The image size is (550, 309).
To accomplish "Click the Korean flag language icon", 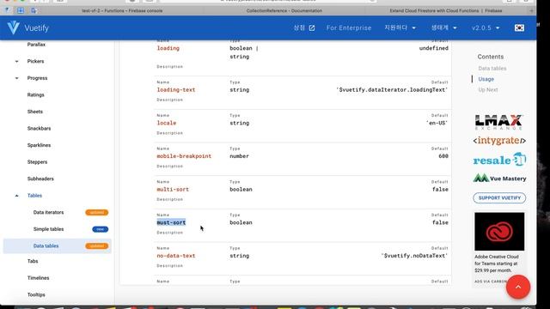I will (519, 27).
